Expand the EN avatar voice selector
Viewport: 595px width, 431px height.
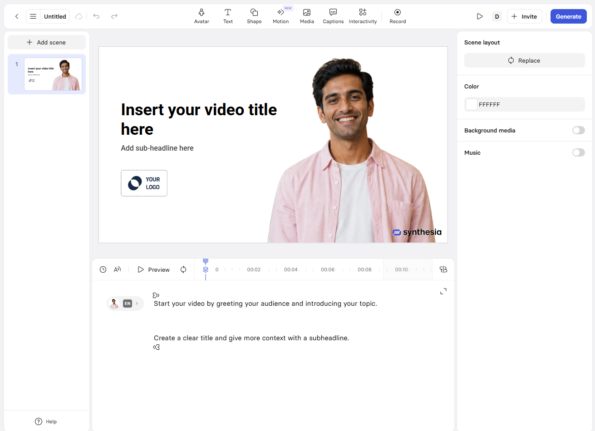click(125, 304)
